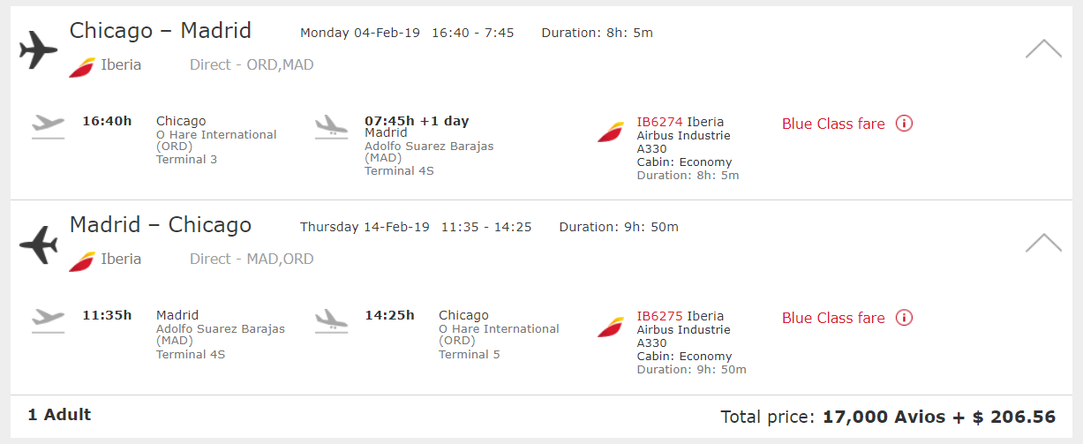The image size is (1083, 444).
Task: Click the 16:40h departure takeoff icon
Action: point(49,125)
